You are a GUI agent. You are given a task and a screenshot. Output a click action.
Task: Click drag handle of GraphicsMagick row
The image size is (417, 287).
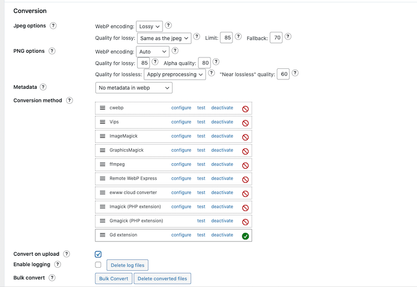tap(102, 150)
